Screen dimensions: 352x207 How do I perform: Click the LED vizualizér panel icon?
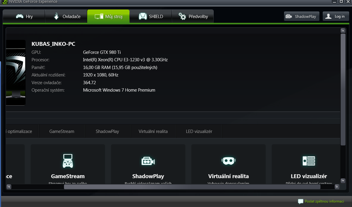click(309, 161)
